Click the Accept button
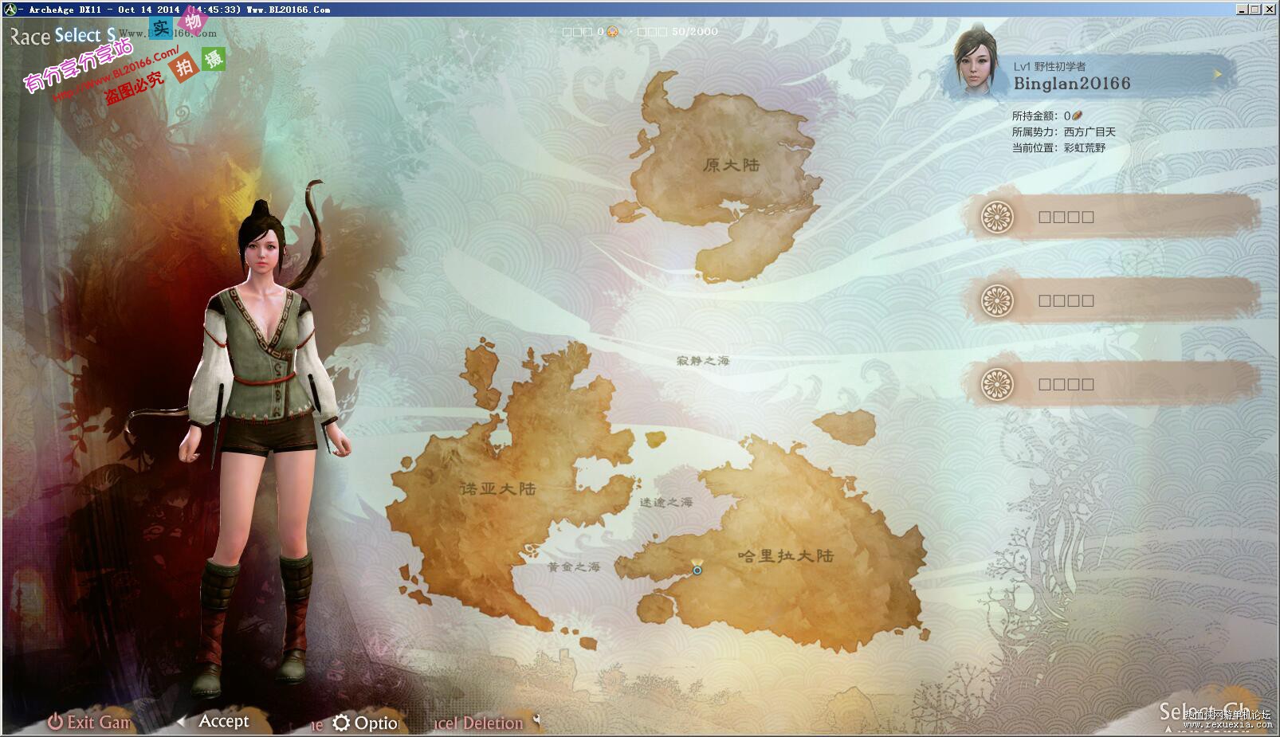Image resolution: width=1280 pixels, height=737 pixels. tap(224, 721)
